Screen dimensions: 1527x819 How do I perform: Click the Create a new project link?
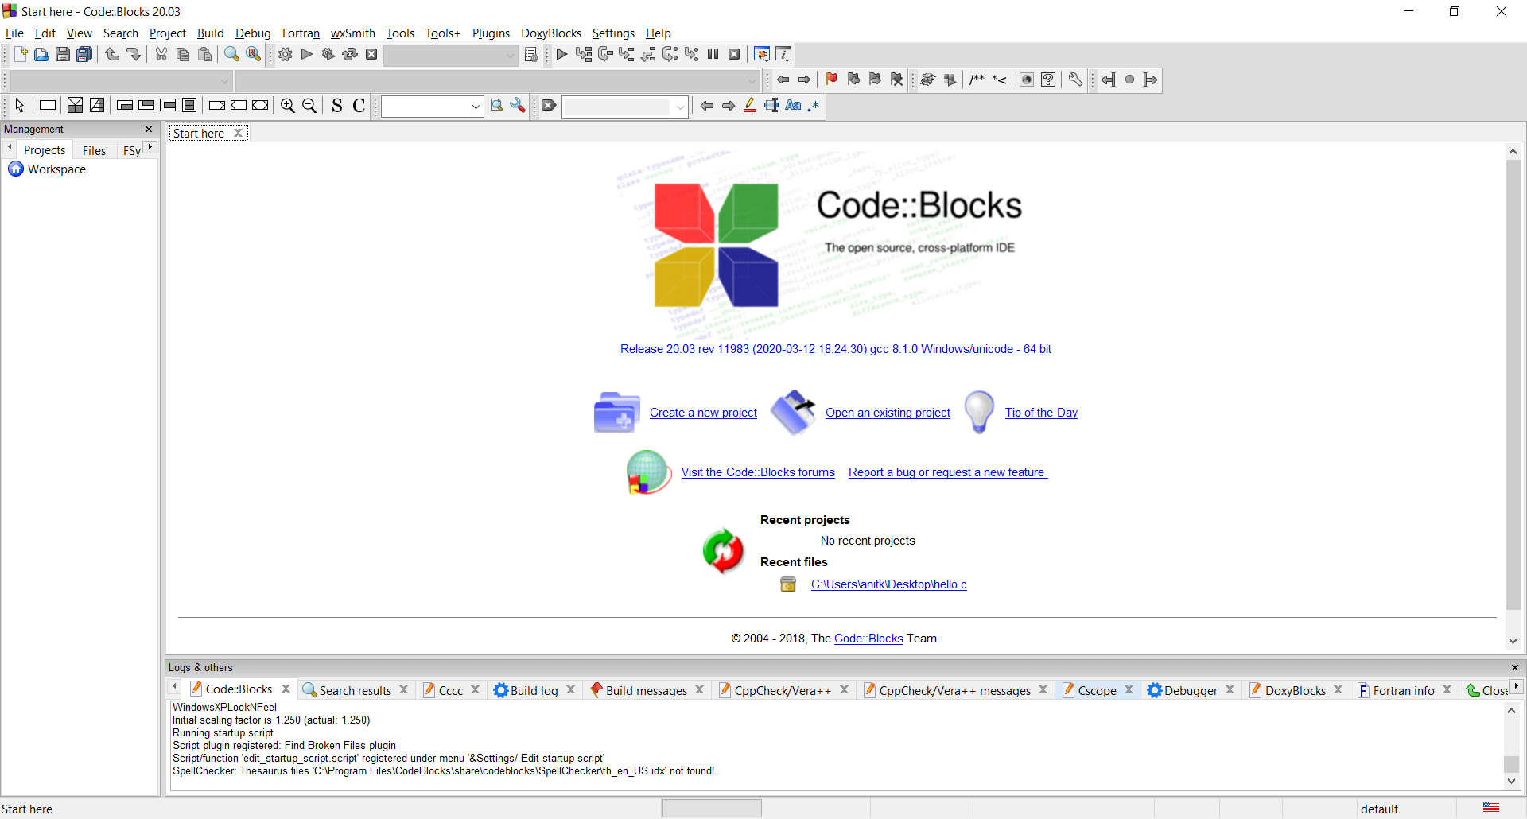[x=703, y=413]
